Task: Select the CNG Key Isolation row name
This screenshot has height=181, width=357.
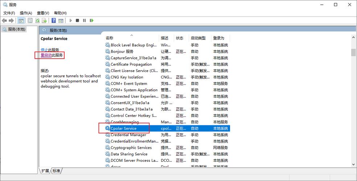Action: pos(127,77)
